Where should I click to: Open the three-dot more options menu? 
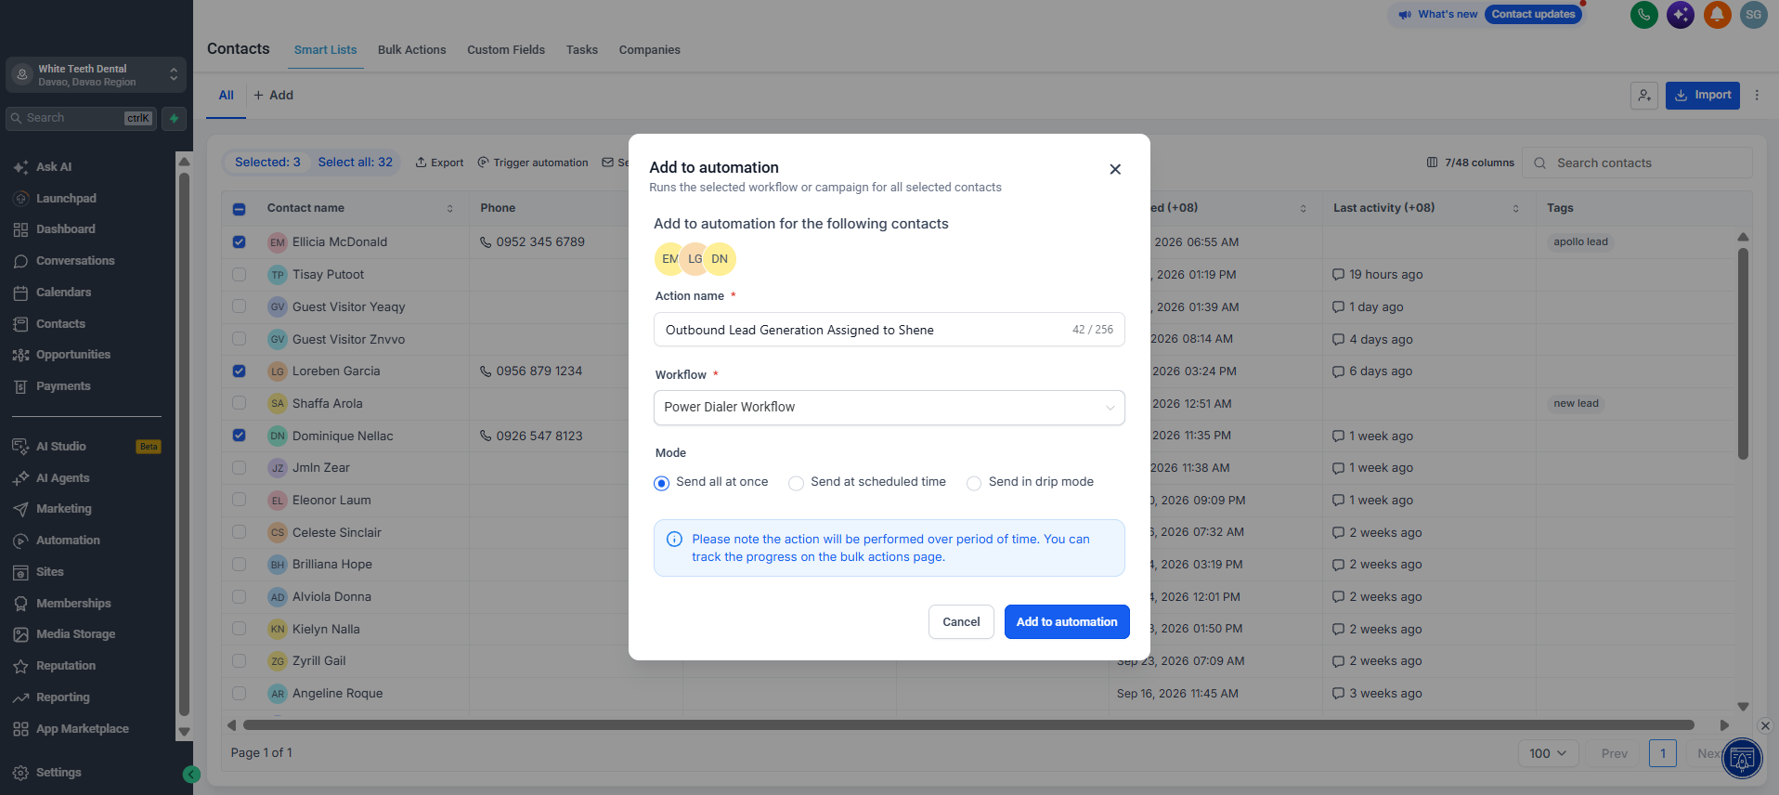click(x=1757, y=96)
